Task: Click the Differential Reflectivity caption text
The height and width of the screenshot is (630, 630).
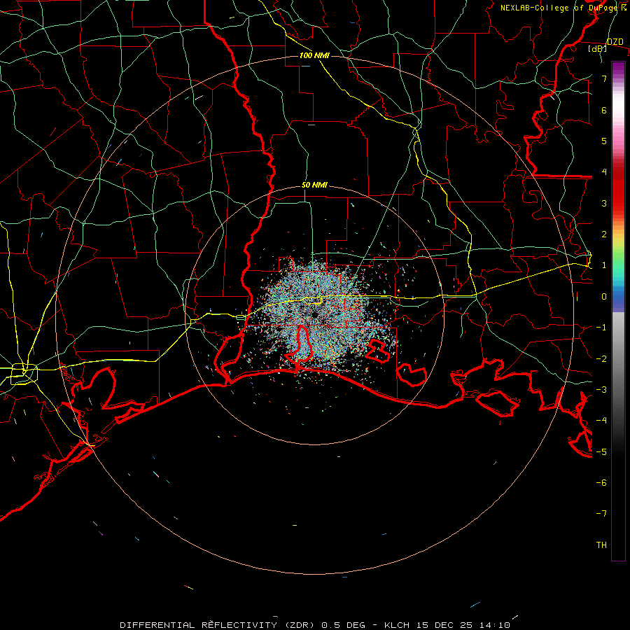Action: click(315, 625)
